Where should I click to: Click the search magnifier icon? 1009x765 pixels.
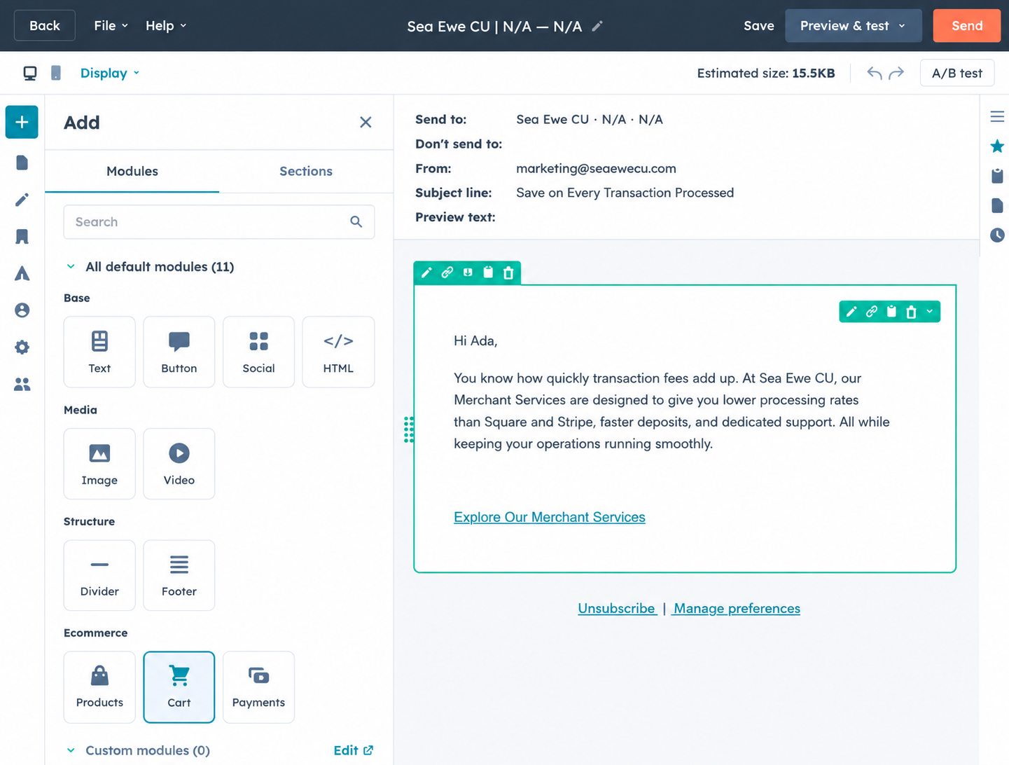[x=356, y=222]
